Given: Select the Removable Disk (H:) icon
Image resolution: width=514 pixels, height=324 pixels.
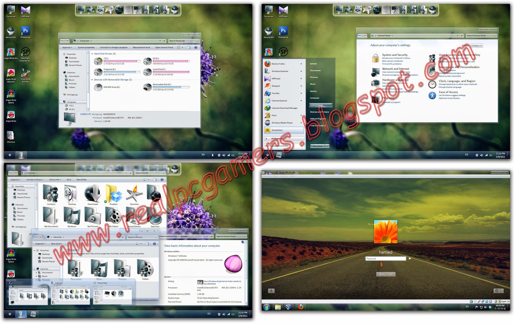Looking at the screenshot, I should point(147,87).
